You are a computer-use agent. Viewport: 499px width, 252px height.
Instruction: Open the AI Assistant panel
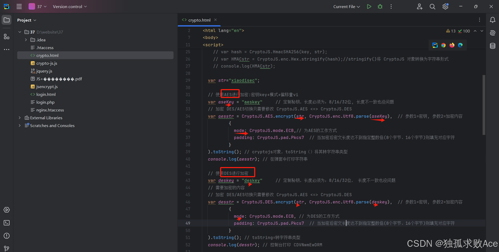coord(493,33)
